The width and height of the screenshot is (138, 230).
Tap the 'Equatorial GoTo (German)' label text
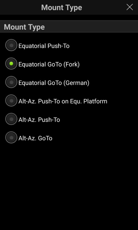[54, 83]
